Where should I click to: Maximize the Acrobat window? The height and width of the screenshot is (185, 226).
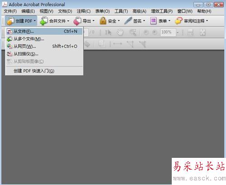(208, 5)
